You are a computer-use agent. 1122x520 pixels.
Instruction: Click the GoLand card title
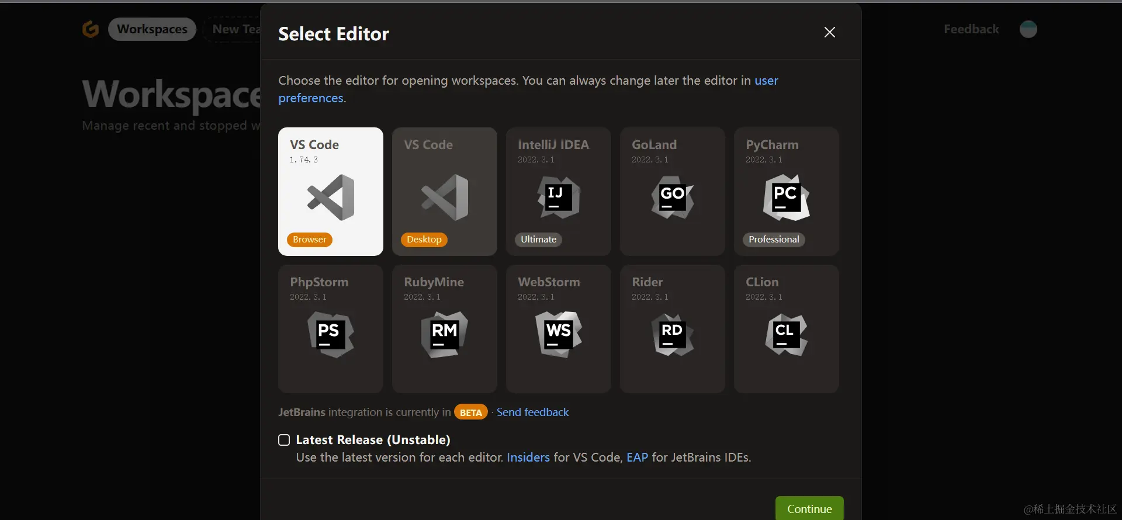pyautogui.click(x=654, y=144)
